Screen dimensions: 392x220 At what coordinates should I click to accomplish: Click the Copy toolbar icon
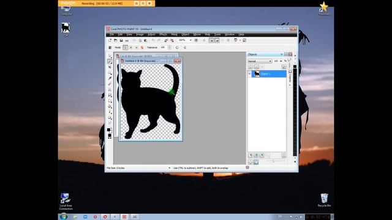[x=140, y=40]
